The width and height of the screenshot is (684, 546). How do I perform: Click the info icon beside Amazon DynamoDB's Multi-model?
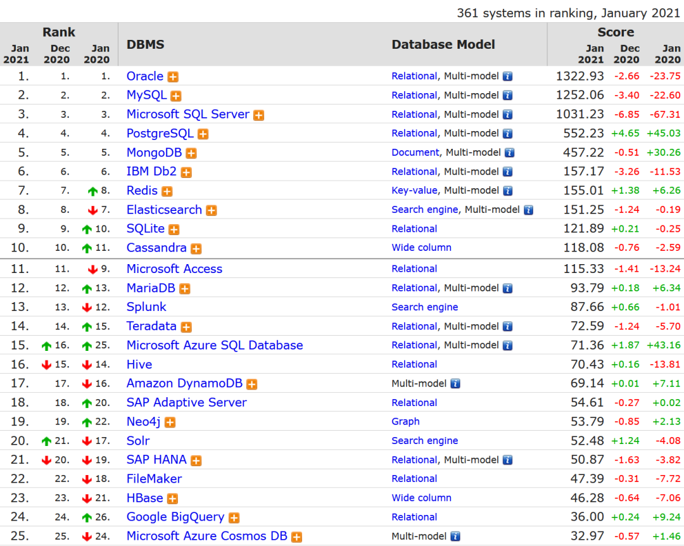(455, 384)
